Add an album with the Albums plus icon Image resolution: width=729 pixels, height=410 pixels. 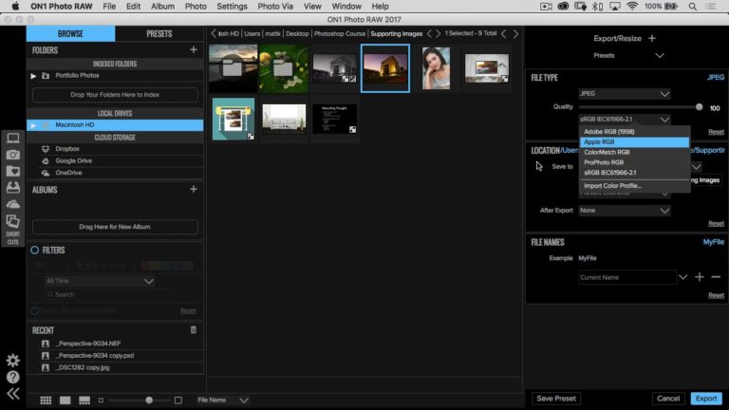pos(194,189)
